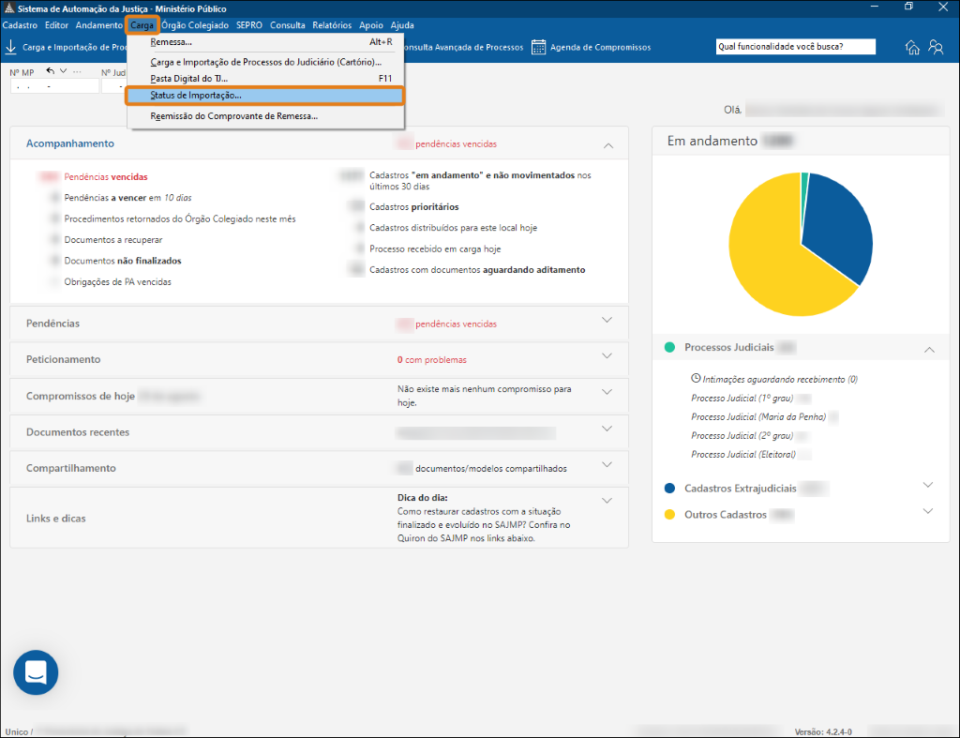960x738 pixels.
Task: Click the application logo in title bar
Action: pos(9,8)
